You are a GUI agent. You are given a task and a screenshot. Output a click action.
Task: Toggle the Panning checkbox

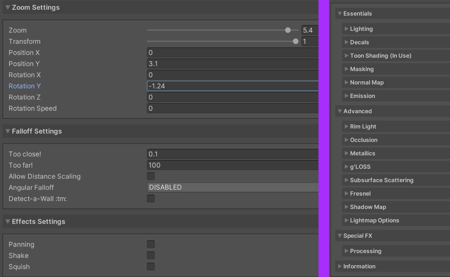coord(151,244)
